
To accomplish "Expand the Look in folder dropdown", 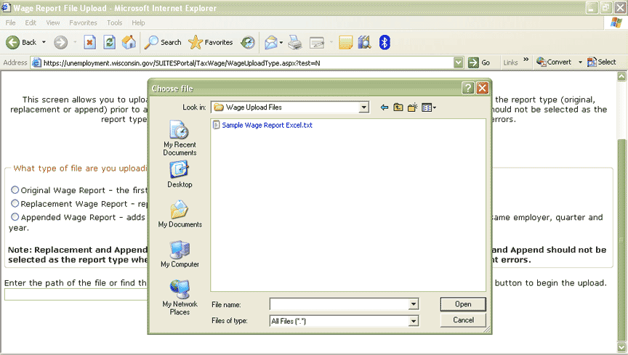I will (x=363, y=107).
